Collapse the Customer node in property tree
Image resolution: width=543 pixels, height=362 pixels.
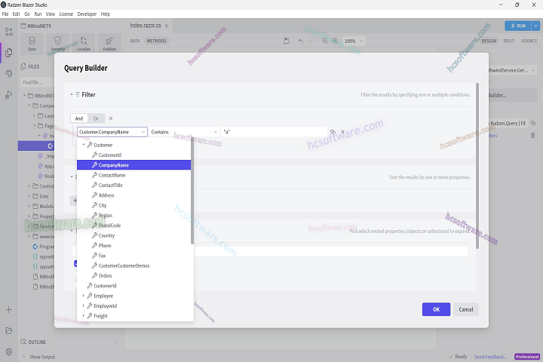[84, 145]
